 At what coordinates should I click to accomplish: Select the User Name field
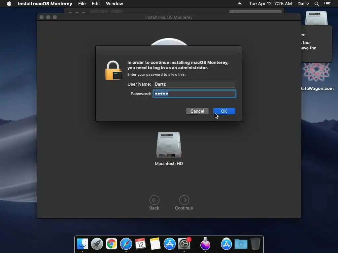coord(194,84)
